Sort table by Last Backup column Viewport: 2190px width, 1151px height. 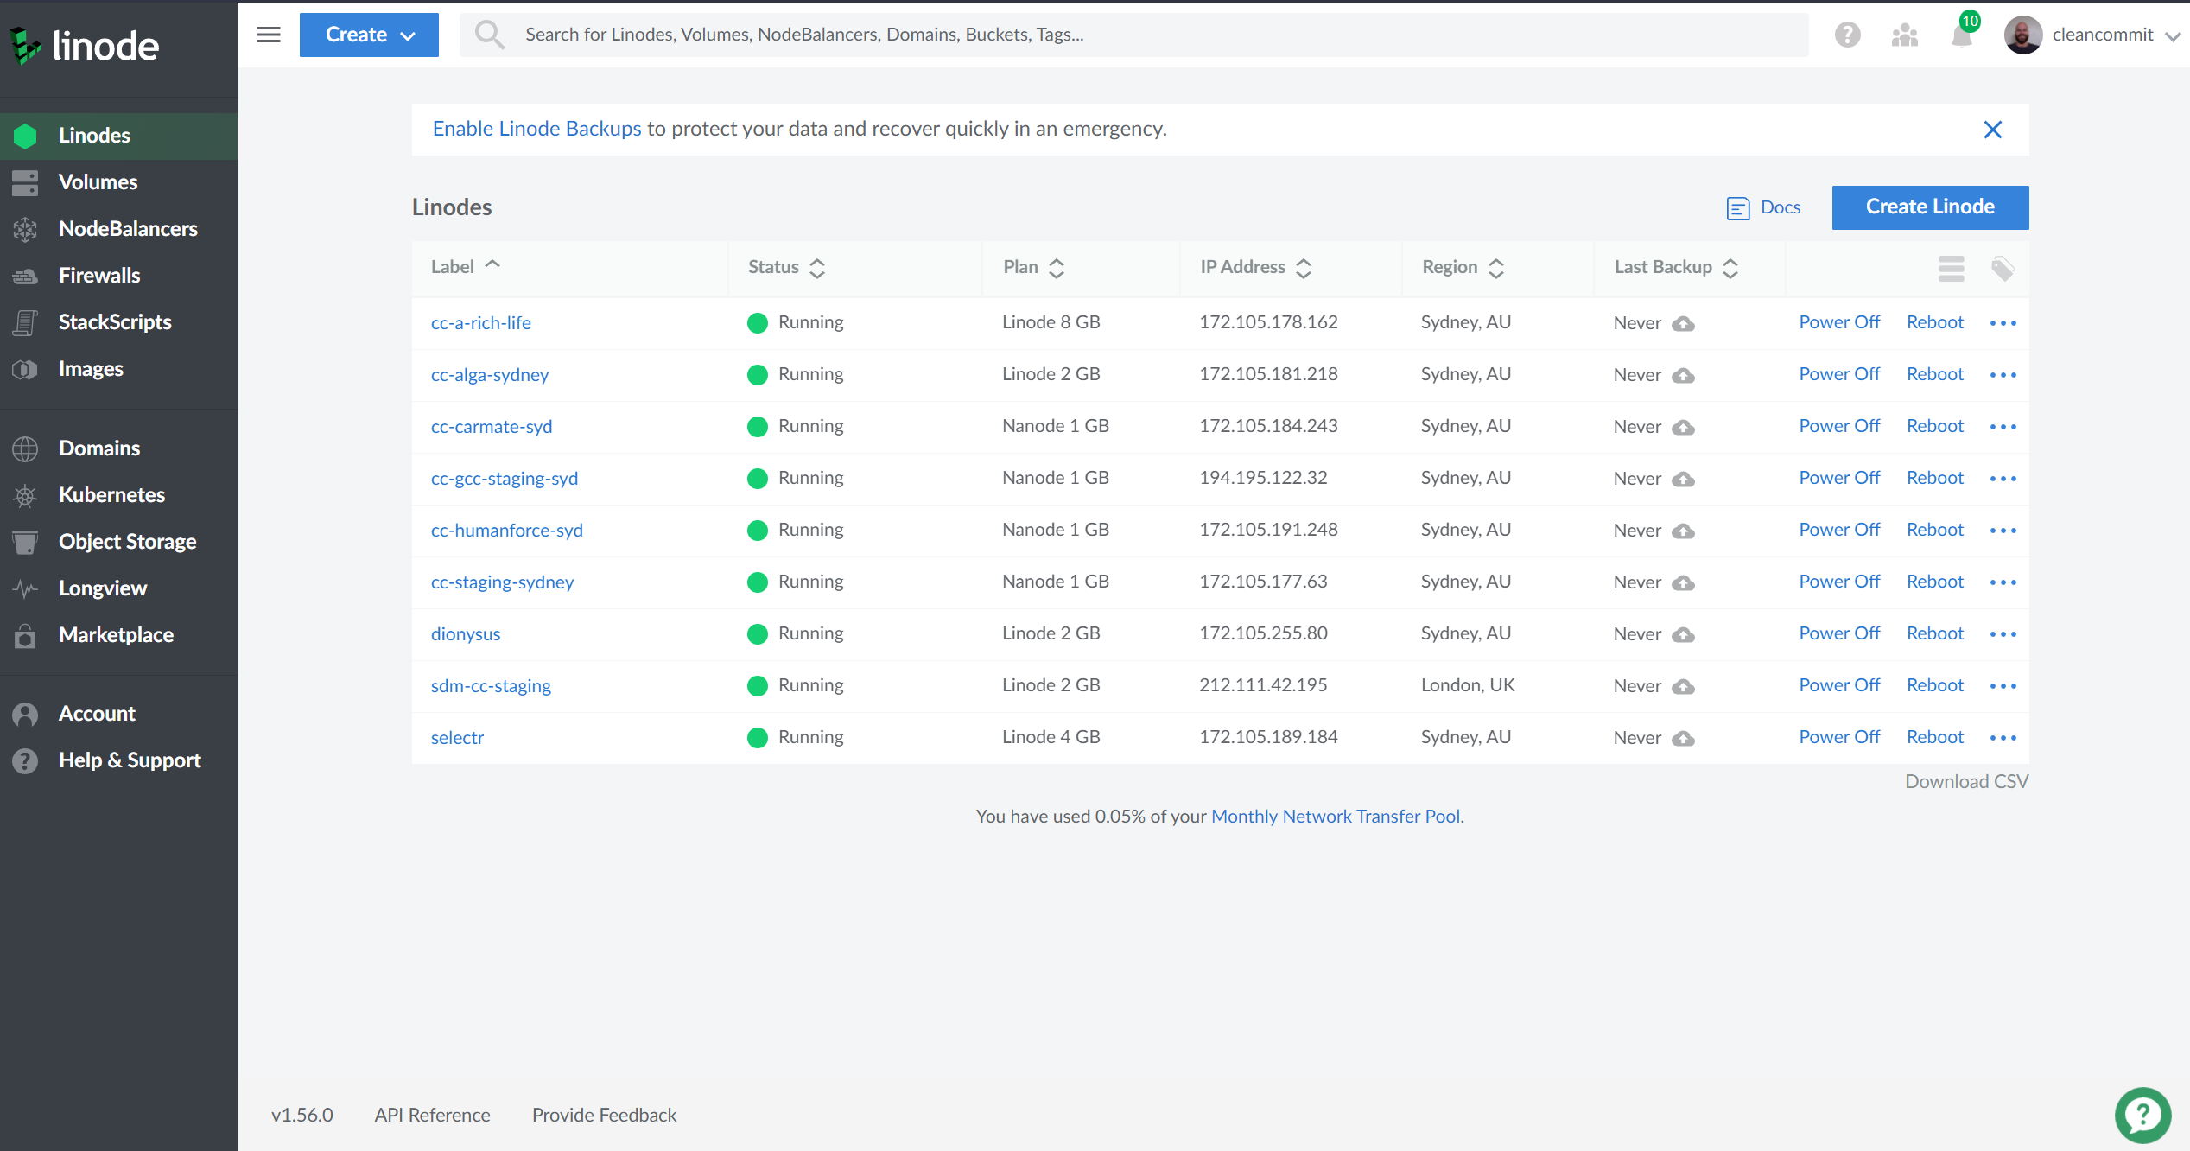[1676, 268]
